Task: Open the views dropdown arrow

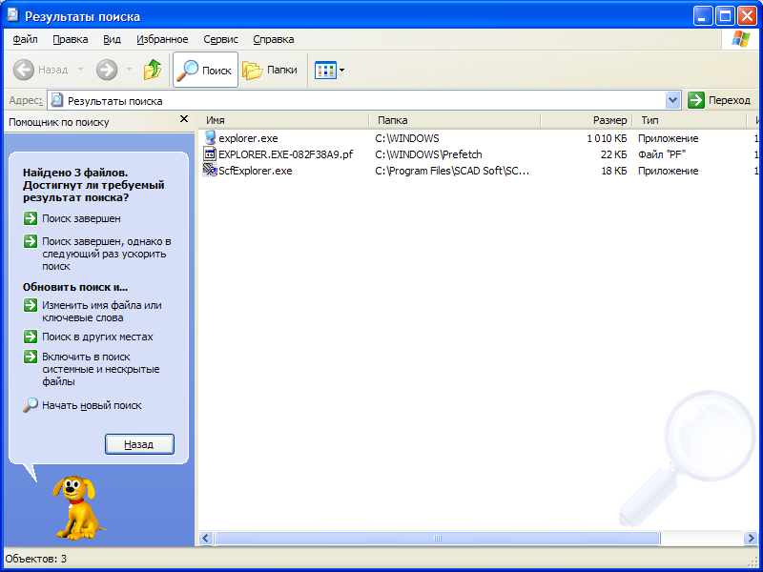Action: pos(342,70)
